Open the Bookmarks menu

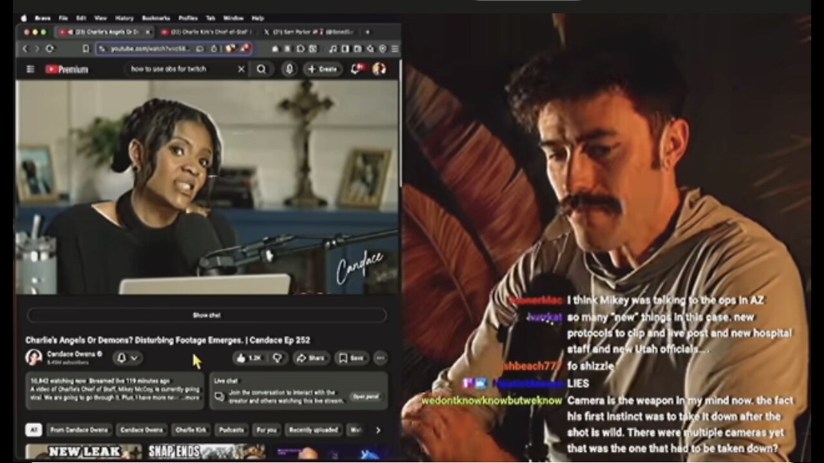point(156,18)
